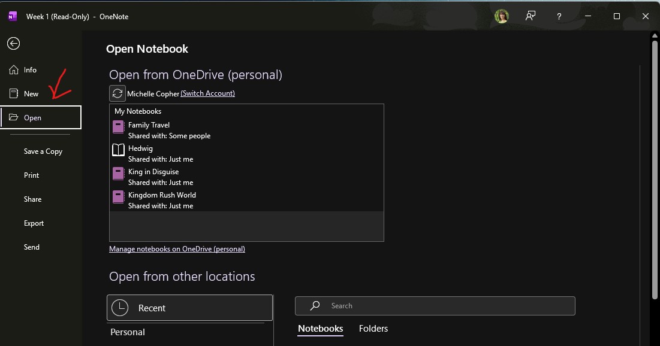
Task: Refresh the OneDrive notebook list
Action: click(117, 93)
